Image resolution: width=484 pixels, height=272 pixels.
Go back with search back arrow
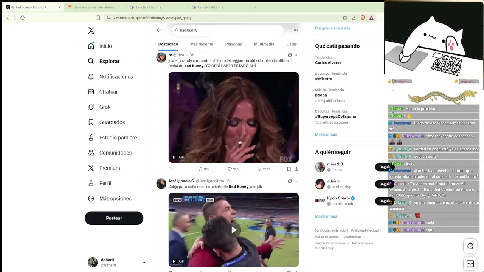click(x=159, y=30)
